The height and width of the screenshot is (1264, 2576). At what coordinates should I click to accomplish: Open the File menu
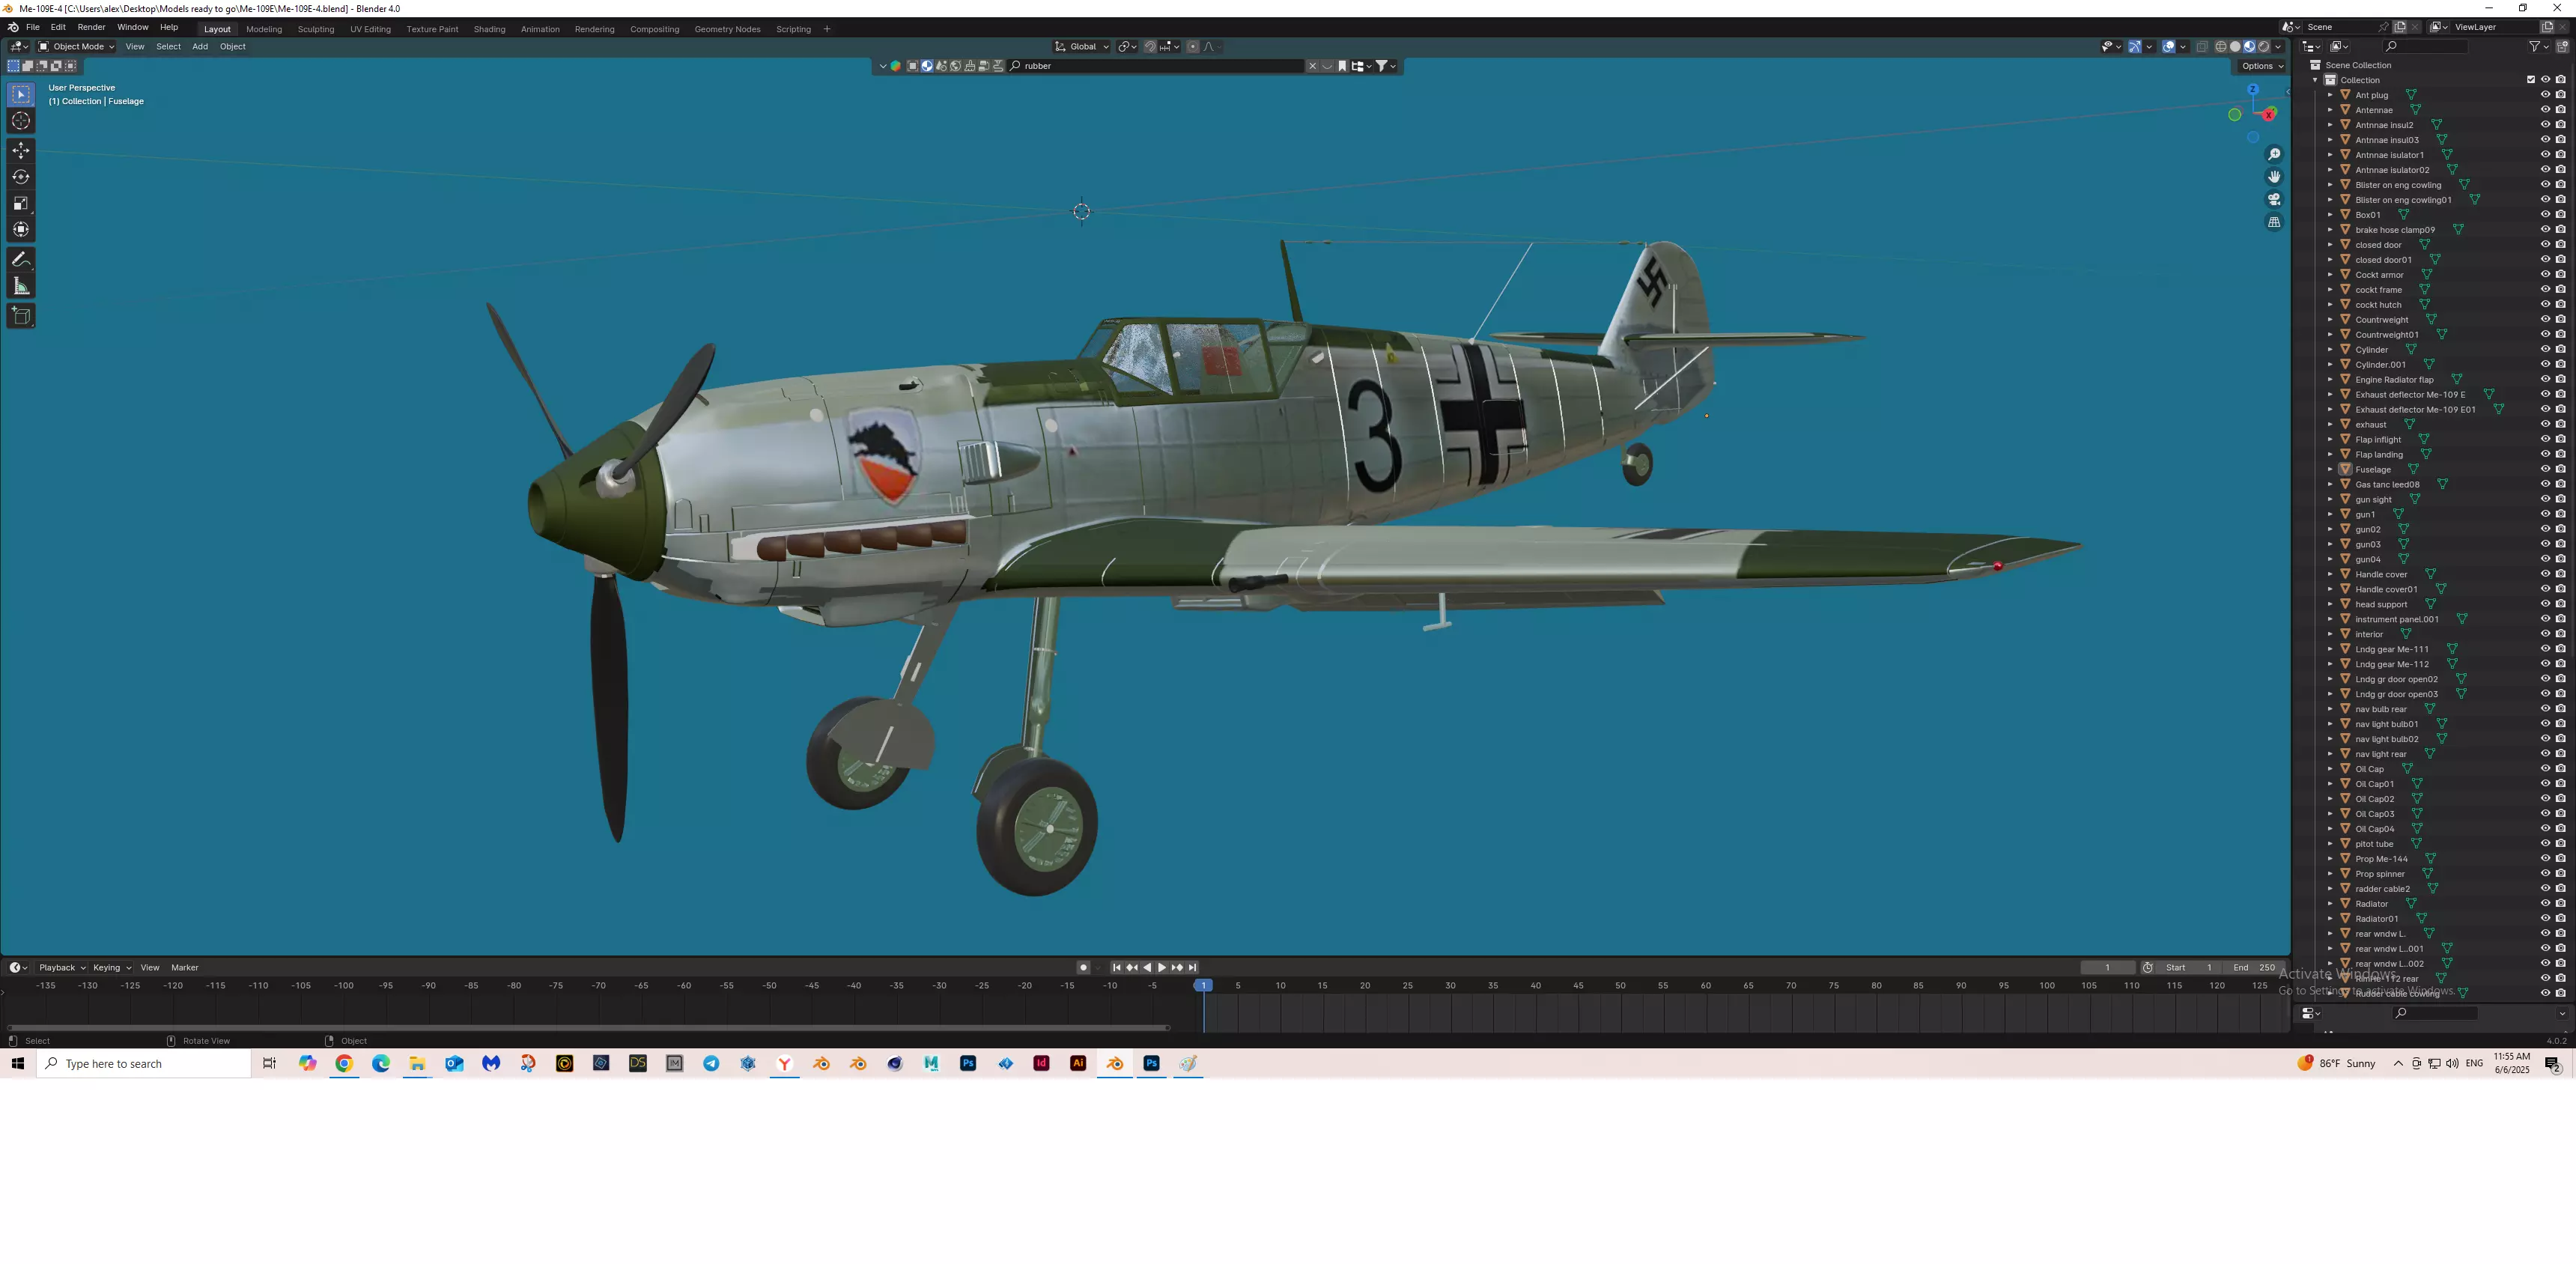click(33, 27)
